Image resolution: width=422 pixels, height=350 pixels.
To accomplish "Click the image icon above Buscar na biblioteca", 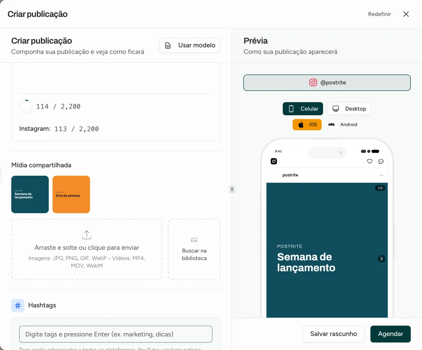I will point(194,240).
